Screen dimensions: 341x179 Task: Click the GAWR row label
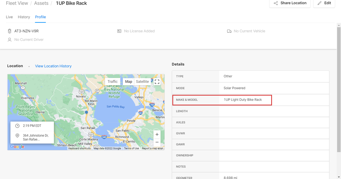pyautogui.click(x=181, y=144)
